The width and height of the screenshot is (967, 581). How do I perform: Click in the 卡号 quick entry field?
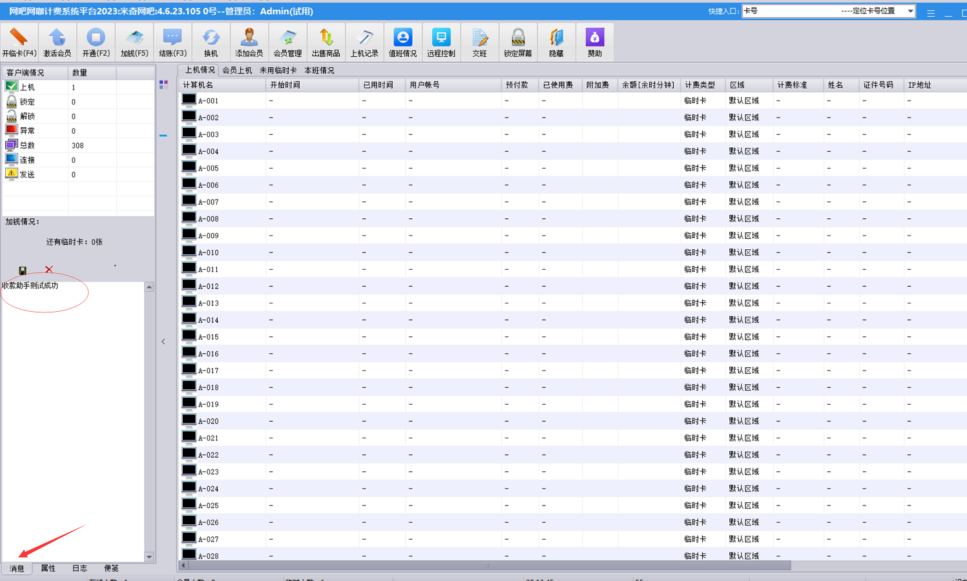(x=788, y=11)
